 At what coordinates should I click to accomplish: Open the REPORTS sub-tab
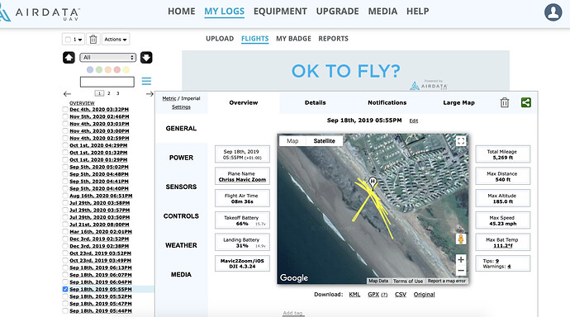(x=334, y=39)
